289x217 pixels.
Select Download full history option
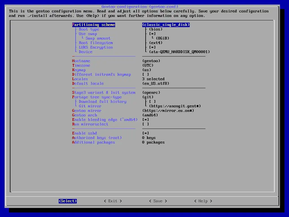(x=103, y=101)
